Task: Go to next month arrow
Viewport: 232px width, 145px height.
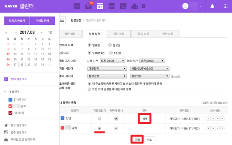Action: 41,32
